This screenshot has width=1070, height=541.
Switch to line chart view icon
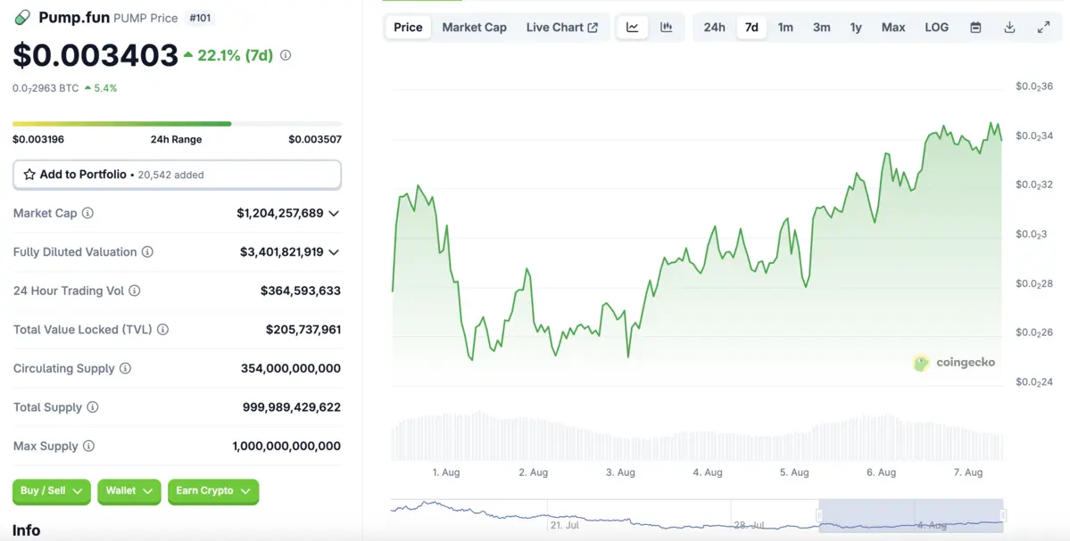point(632,28)
